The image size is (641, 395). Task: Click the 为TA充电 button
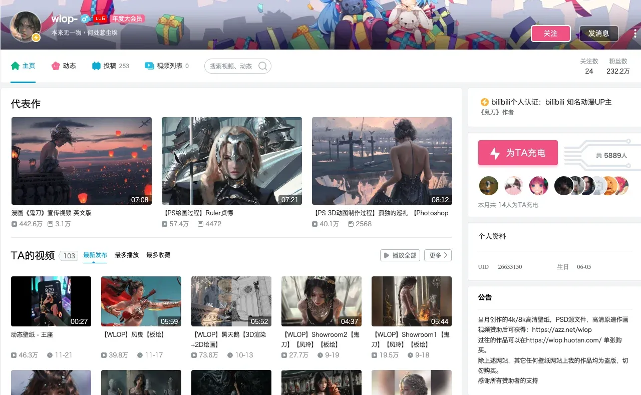tap(518, 153)
